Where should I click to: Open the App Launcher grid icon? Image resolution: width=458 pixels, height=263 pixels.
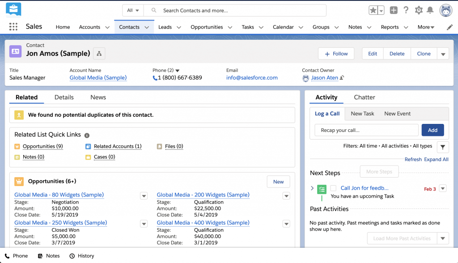(x=13, y=26)
